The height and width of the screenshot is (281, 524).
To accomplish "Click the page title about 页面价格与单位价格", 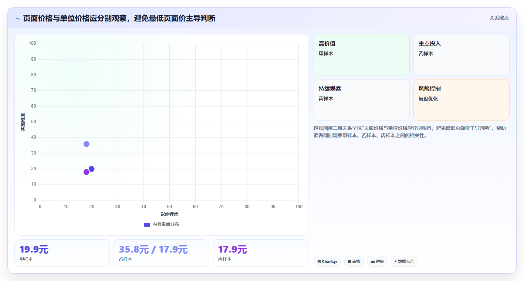I will [x=119, y=18].
